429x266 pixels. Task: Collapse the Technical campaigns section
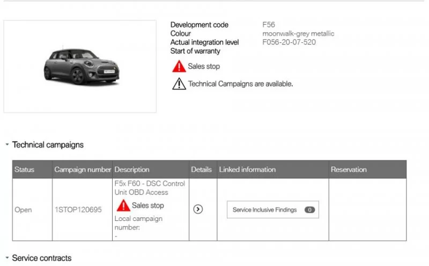7,145
